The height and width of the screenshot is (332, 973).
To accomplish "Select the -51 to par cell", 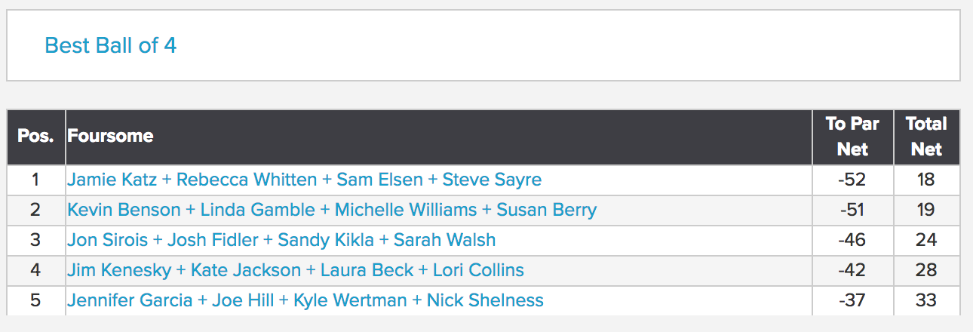I will pos(852,210).
